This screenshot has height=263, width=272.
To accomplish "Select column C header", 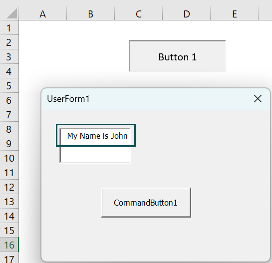I will pyautogui.click(x=138, y=14).
